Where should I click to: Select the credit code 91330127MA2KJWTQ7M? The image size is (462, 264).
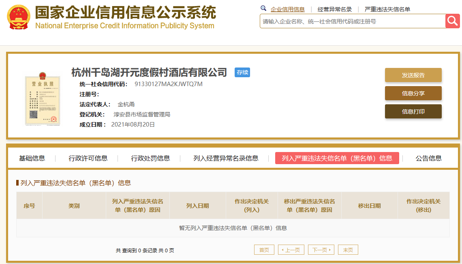pos(169,84)
